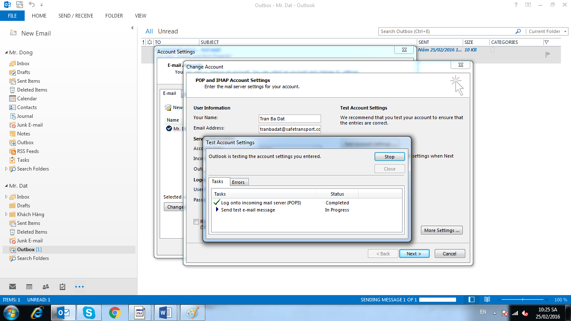Open Mr. Dat Junk E-mail folder
The image size is (571, 321).
coord(30,241)
